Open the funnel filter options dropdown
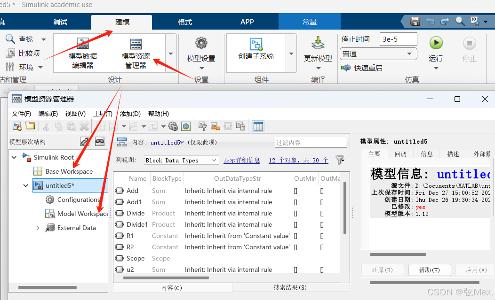The width and height of the screenshot is (495, 300). point(340,160)
